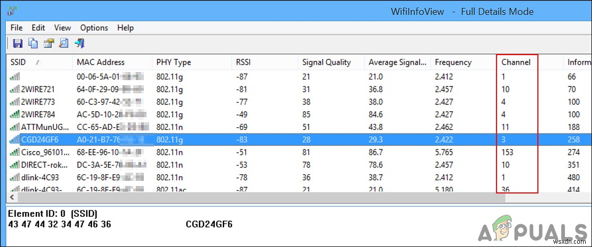
Task: Select the 2WIRE721 network name
Action: coord(38,90)
